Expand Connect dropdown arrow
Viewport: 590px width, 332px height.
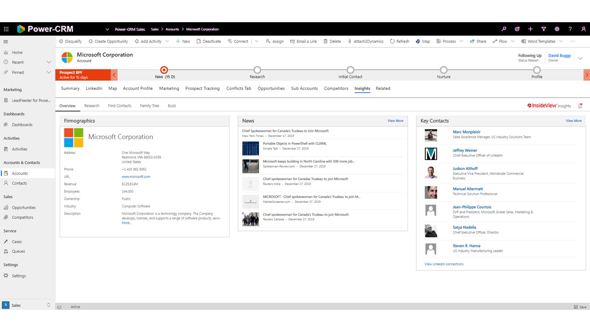click(257, 41)
